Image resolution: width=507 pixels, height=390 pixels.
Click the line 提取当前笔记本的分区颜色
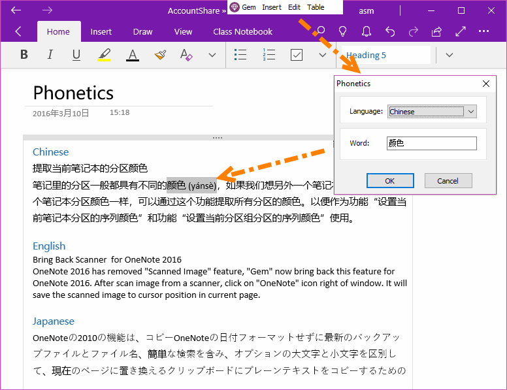coord(90,169)
